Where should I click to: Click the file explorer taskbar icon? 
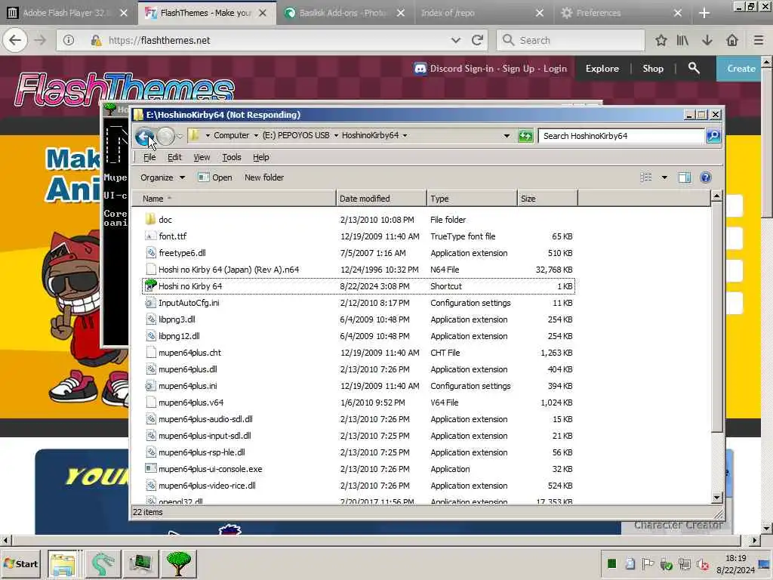pyautogui.click(x=63, y=563)
